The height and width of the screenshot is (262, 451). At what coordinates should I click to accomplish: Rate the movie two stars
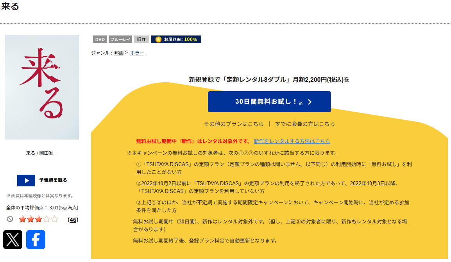pyautogui.click(x=30, y=220)
